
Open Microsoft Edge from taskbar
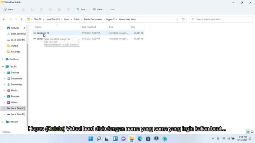(140, 139)
